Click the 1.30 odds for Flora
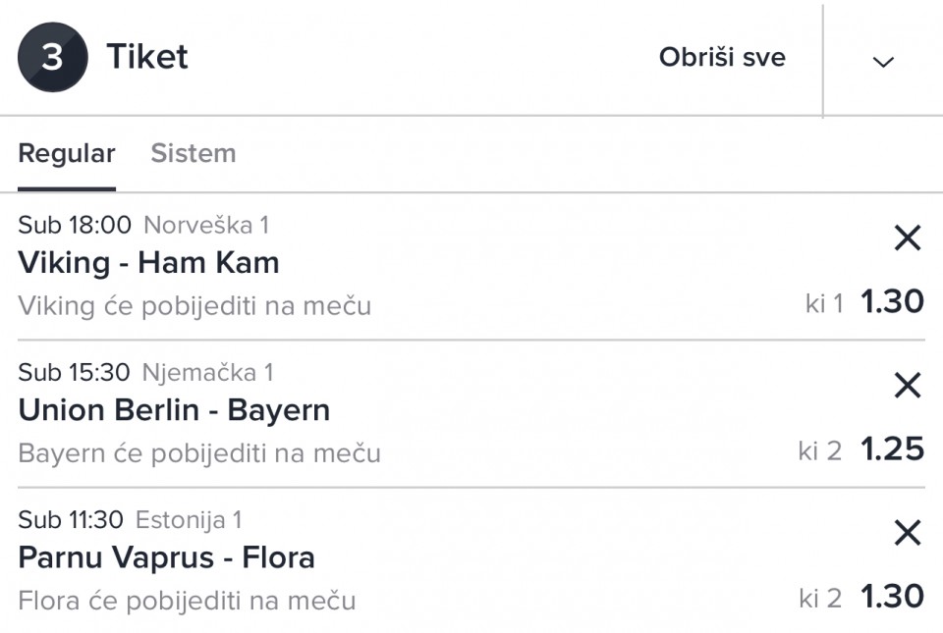Image resolution: width=943 pixels, height=633 pixels. coord(892,597)
